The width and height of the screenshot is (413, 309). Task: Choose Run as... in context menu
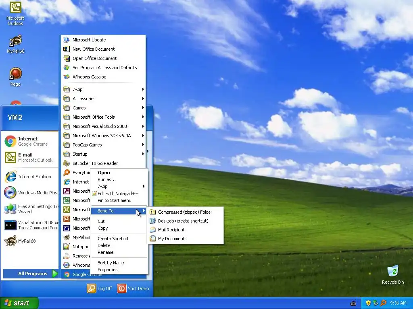pos(119,179)
